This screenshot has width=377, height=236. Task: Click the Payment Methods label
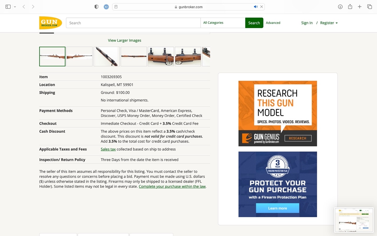(56, 111)
